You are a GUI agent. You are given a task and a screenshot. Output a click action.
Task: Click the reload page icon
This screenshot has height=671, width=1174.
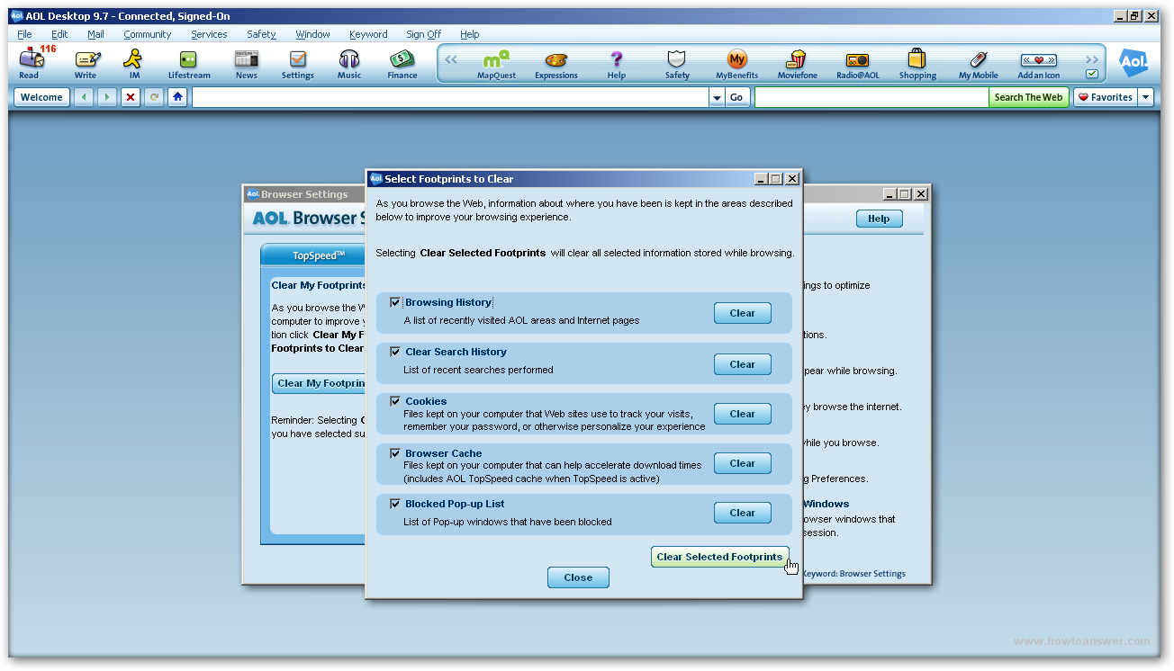click(x=155, y=97)
